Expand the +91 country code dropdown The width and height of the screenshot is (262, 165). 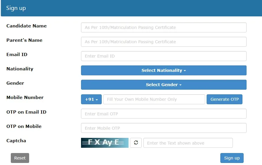(91, 99)
